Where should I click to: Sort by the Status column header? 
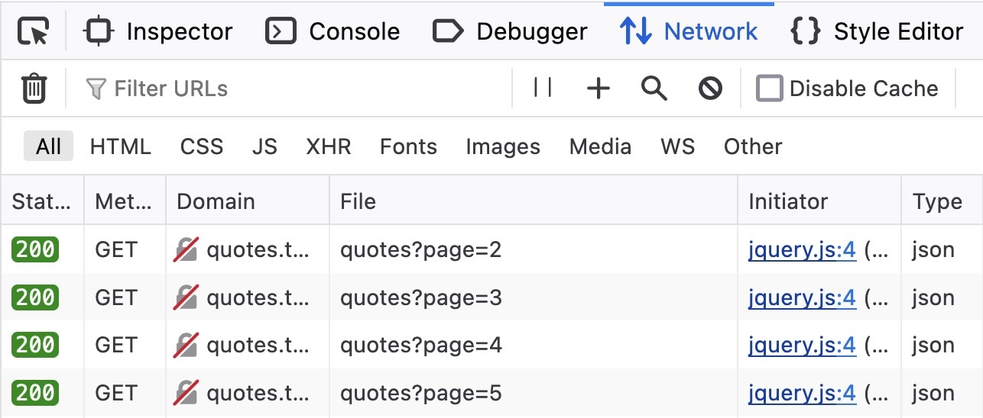pyautogui.click(x=42, y=201)
